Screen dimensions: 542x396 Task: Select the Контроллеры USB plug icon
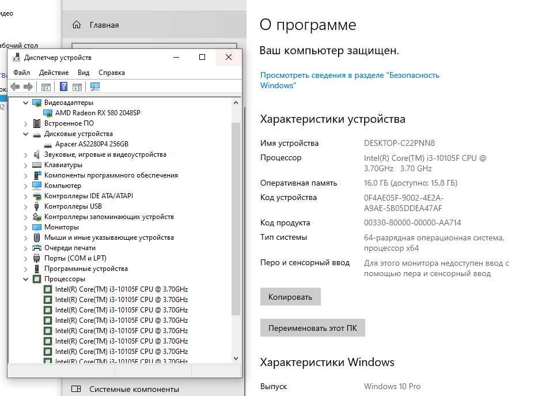click(37, 206)
